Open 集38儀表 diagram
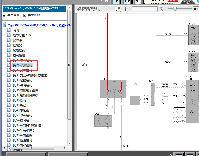The width and height of the screenshot is (199, 156). click(x=19, y=100)
